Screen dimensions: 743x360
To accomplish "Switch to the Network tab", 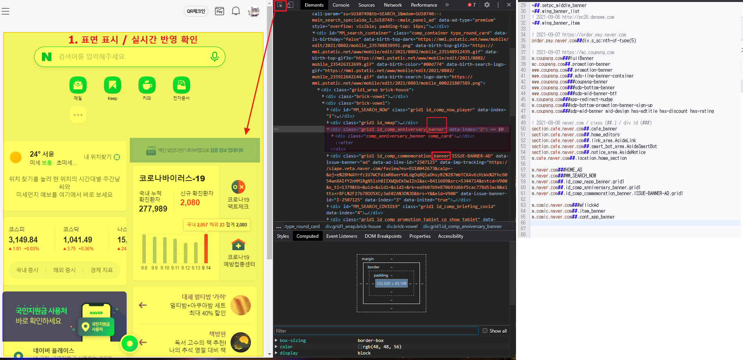I will [x=393, y=5].
